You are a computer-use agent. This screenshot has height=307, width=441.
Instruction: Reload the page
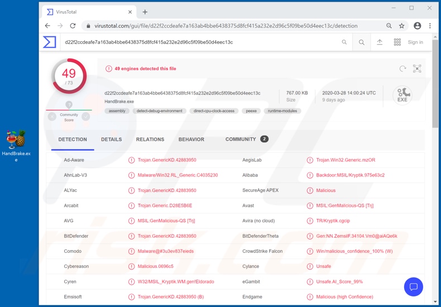(73, 26)
